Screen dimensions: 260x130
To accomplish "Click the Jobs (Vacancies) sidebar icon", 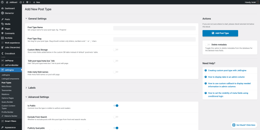I will tap(2, 47).
